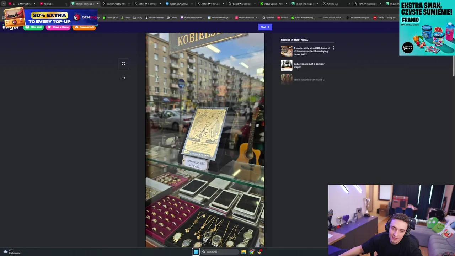The image size is (455, 256).
Task: Open the weather widget in taskbar
Action: [x=12, y=252]
